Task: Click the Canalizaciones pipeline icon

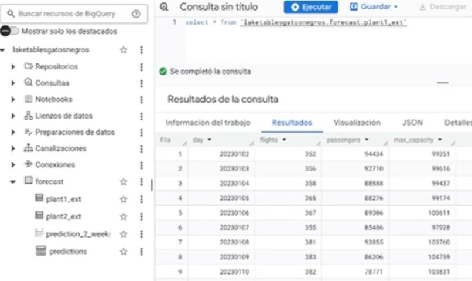Action: [x=28, y=148]
